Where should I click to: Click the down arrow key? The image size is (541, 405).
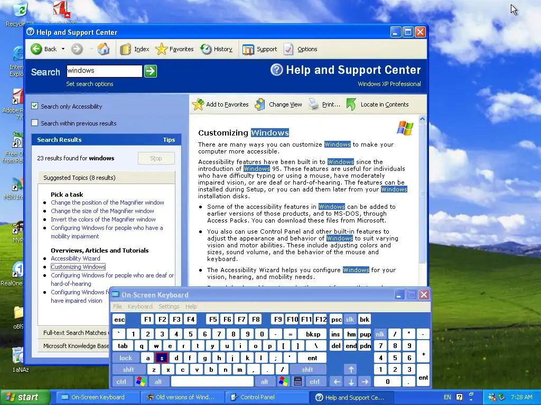coord(351,382)
